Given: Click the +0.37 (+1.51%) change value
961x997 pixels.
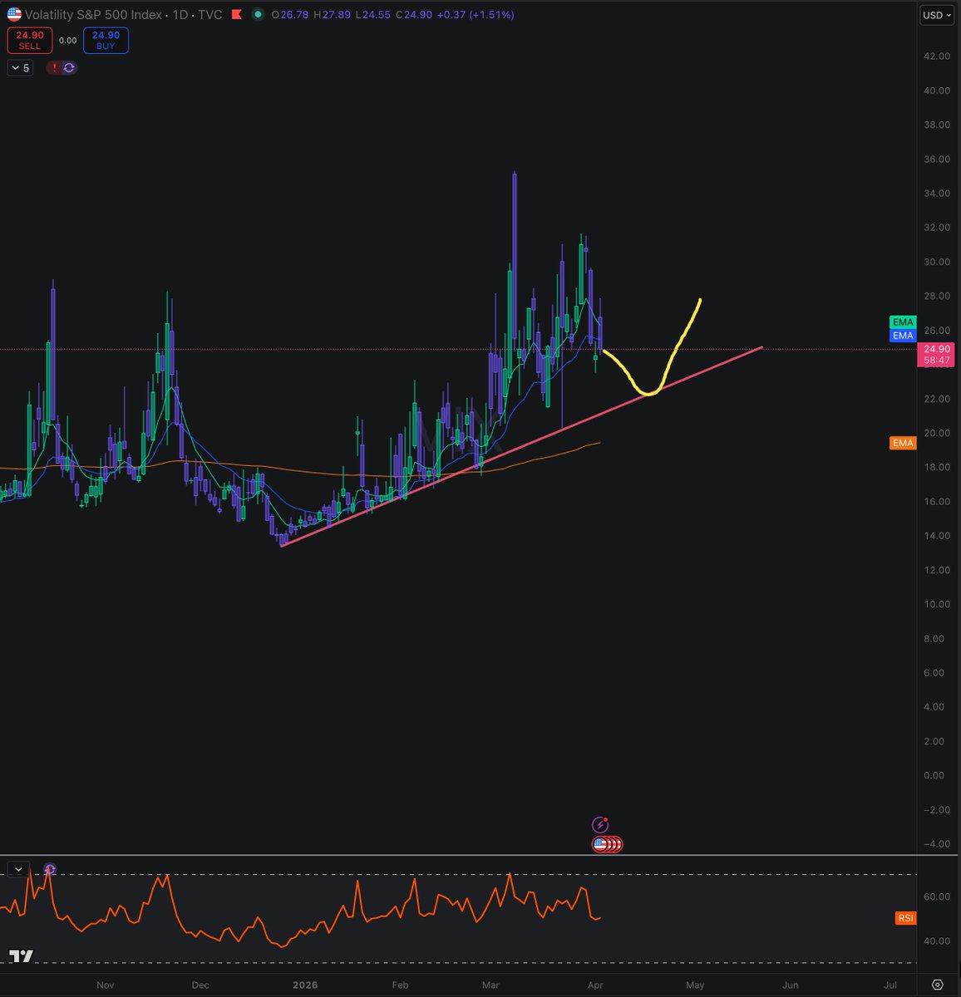Looking at the screenshot, I should 476,15.
